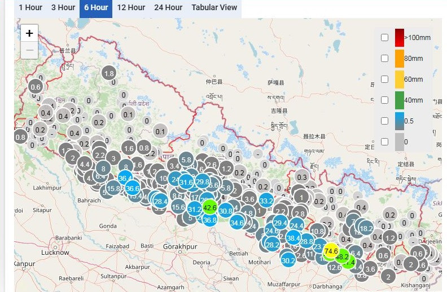
Task: Click the gray 0.6 marker in far west
Action: click(x=36, y=87)
